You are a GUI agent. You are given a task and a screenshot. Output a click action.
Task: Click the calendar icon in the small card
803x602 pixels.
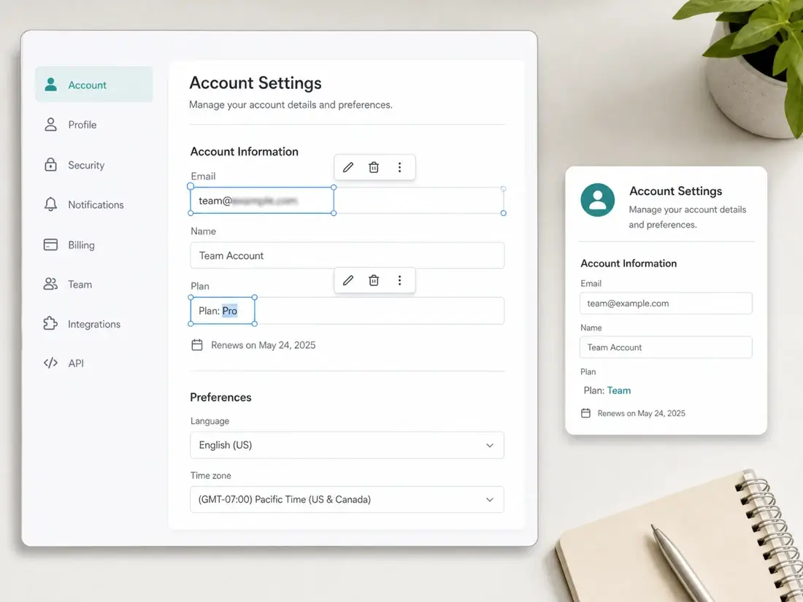(586, 413)
